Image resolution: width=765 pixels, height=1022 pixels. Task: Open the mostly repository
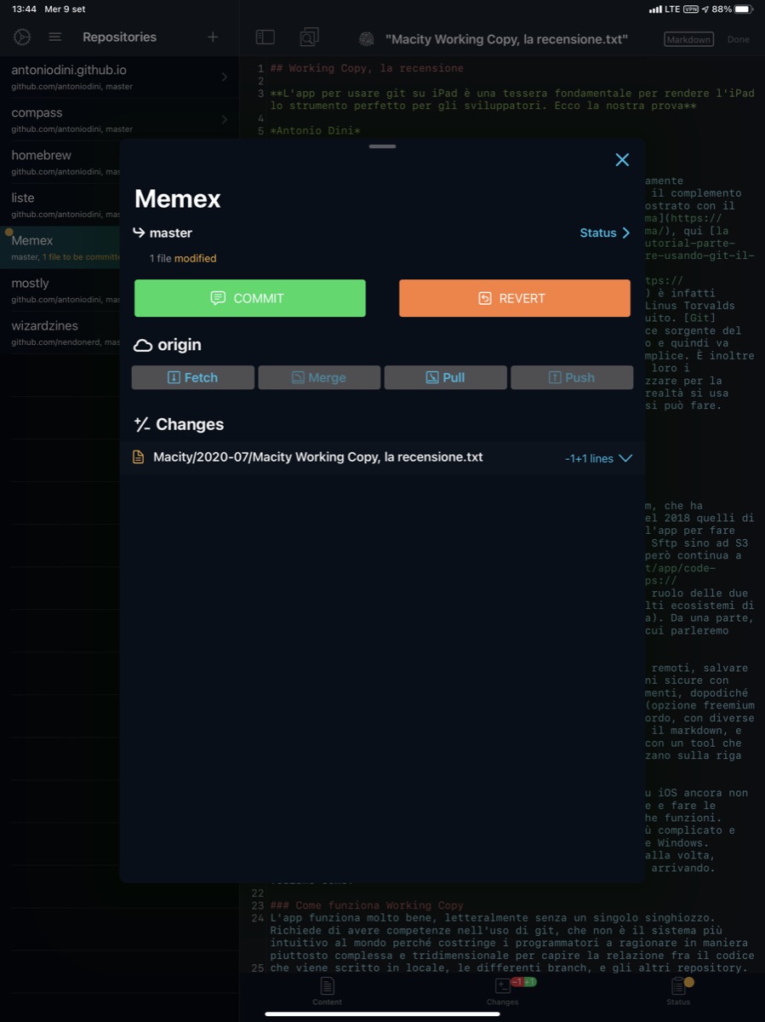click(60, 290)
